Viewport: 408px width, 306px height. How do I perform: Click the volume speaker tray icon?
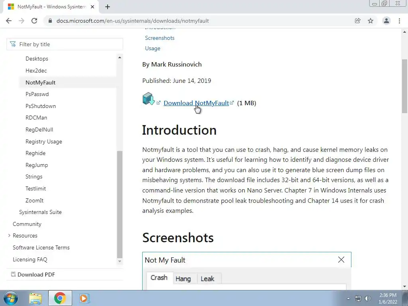368,298
